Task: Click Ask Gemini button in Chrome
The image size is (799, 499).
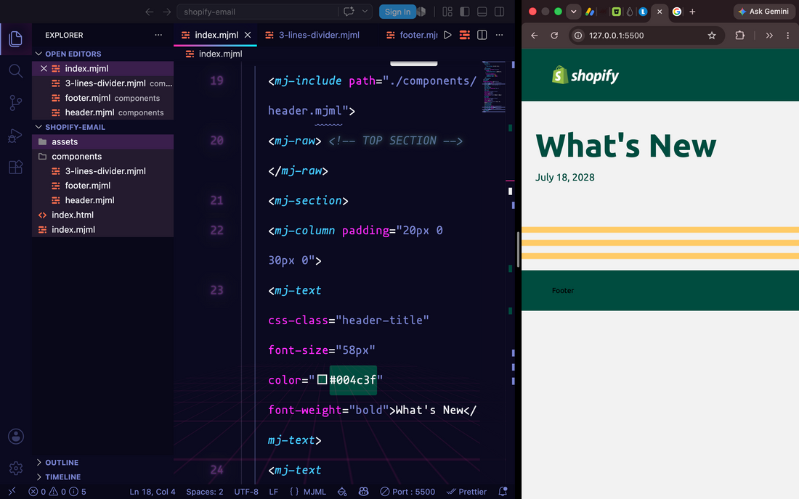Action: tap(763, 11)
